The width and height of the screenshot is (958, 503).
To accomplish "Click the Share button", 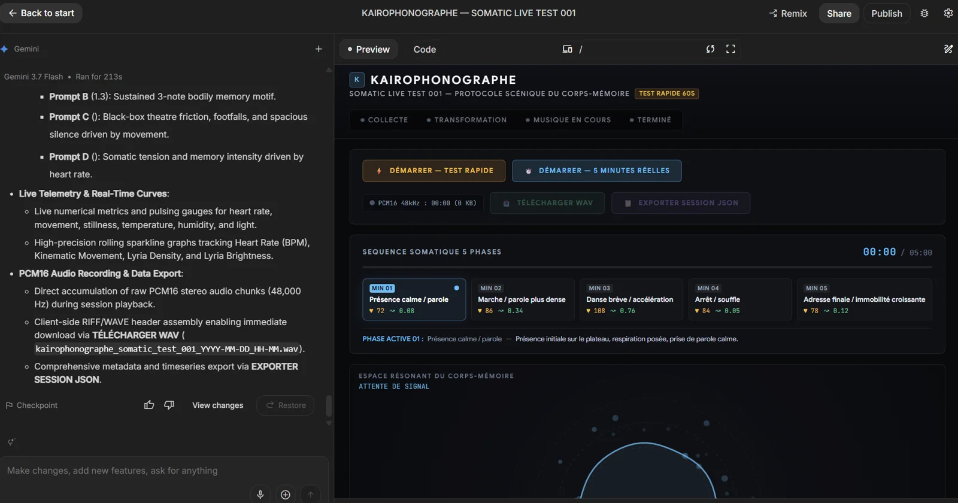I will (x=839, y=13).
